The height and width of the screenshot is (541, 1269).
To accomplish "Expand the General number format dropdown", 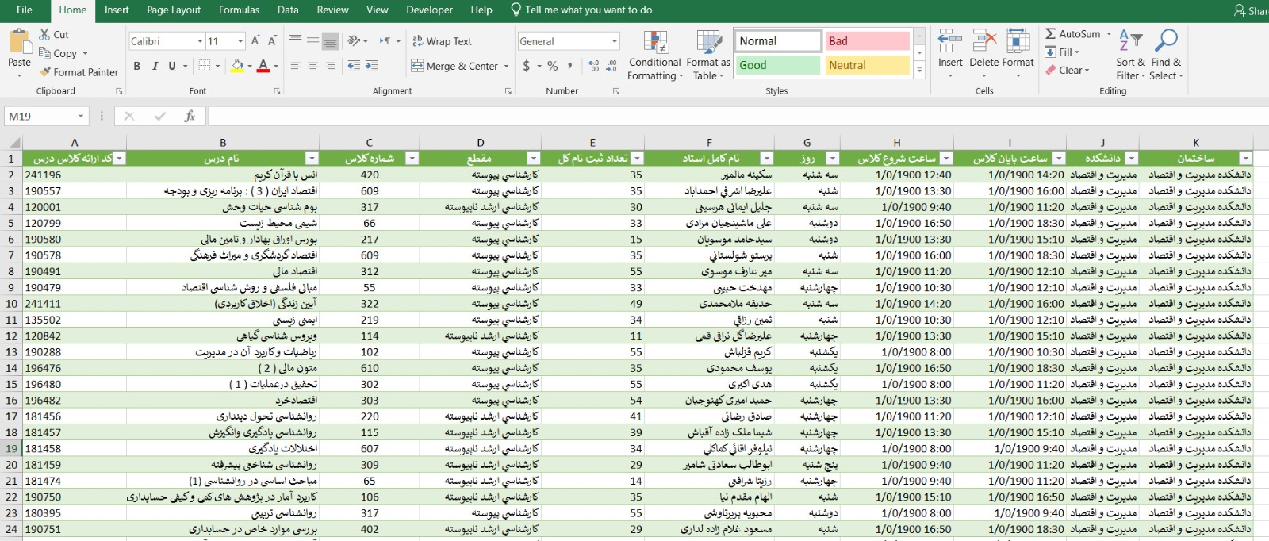I will click(x=615, y=41).
